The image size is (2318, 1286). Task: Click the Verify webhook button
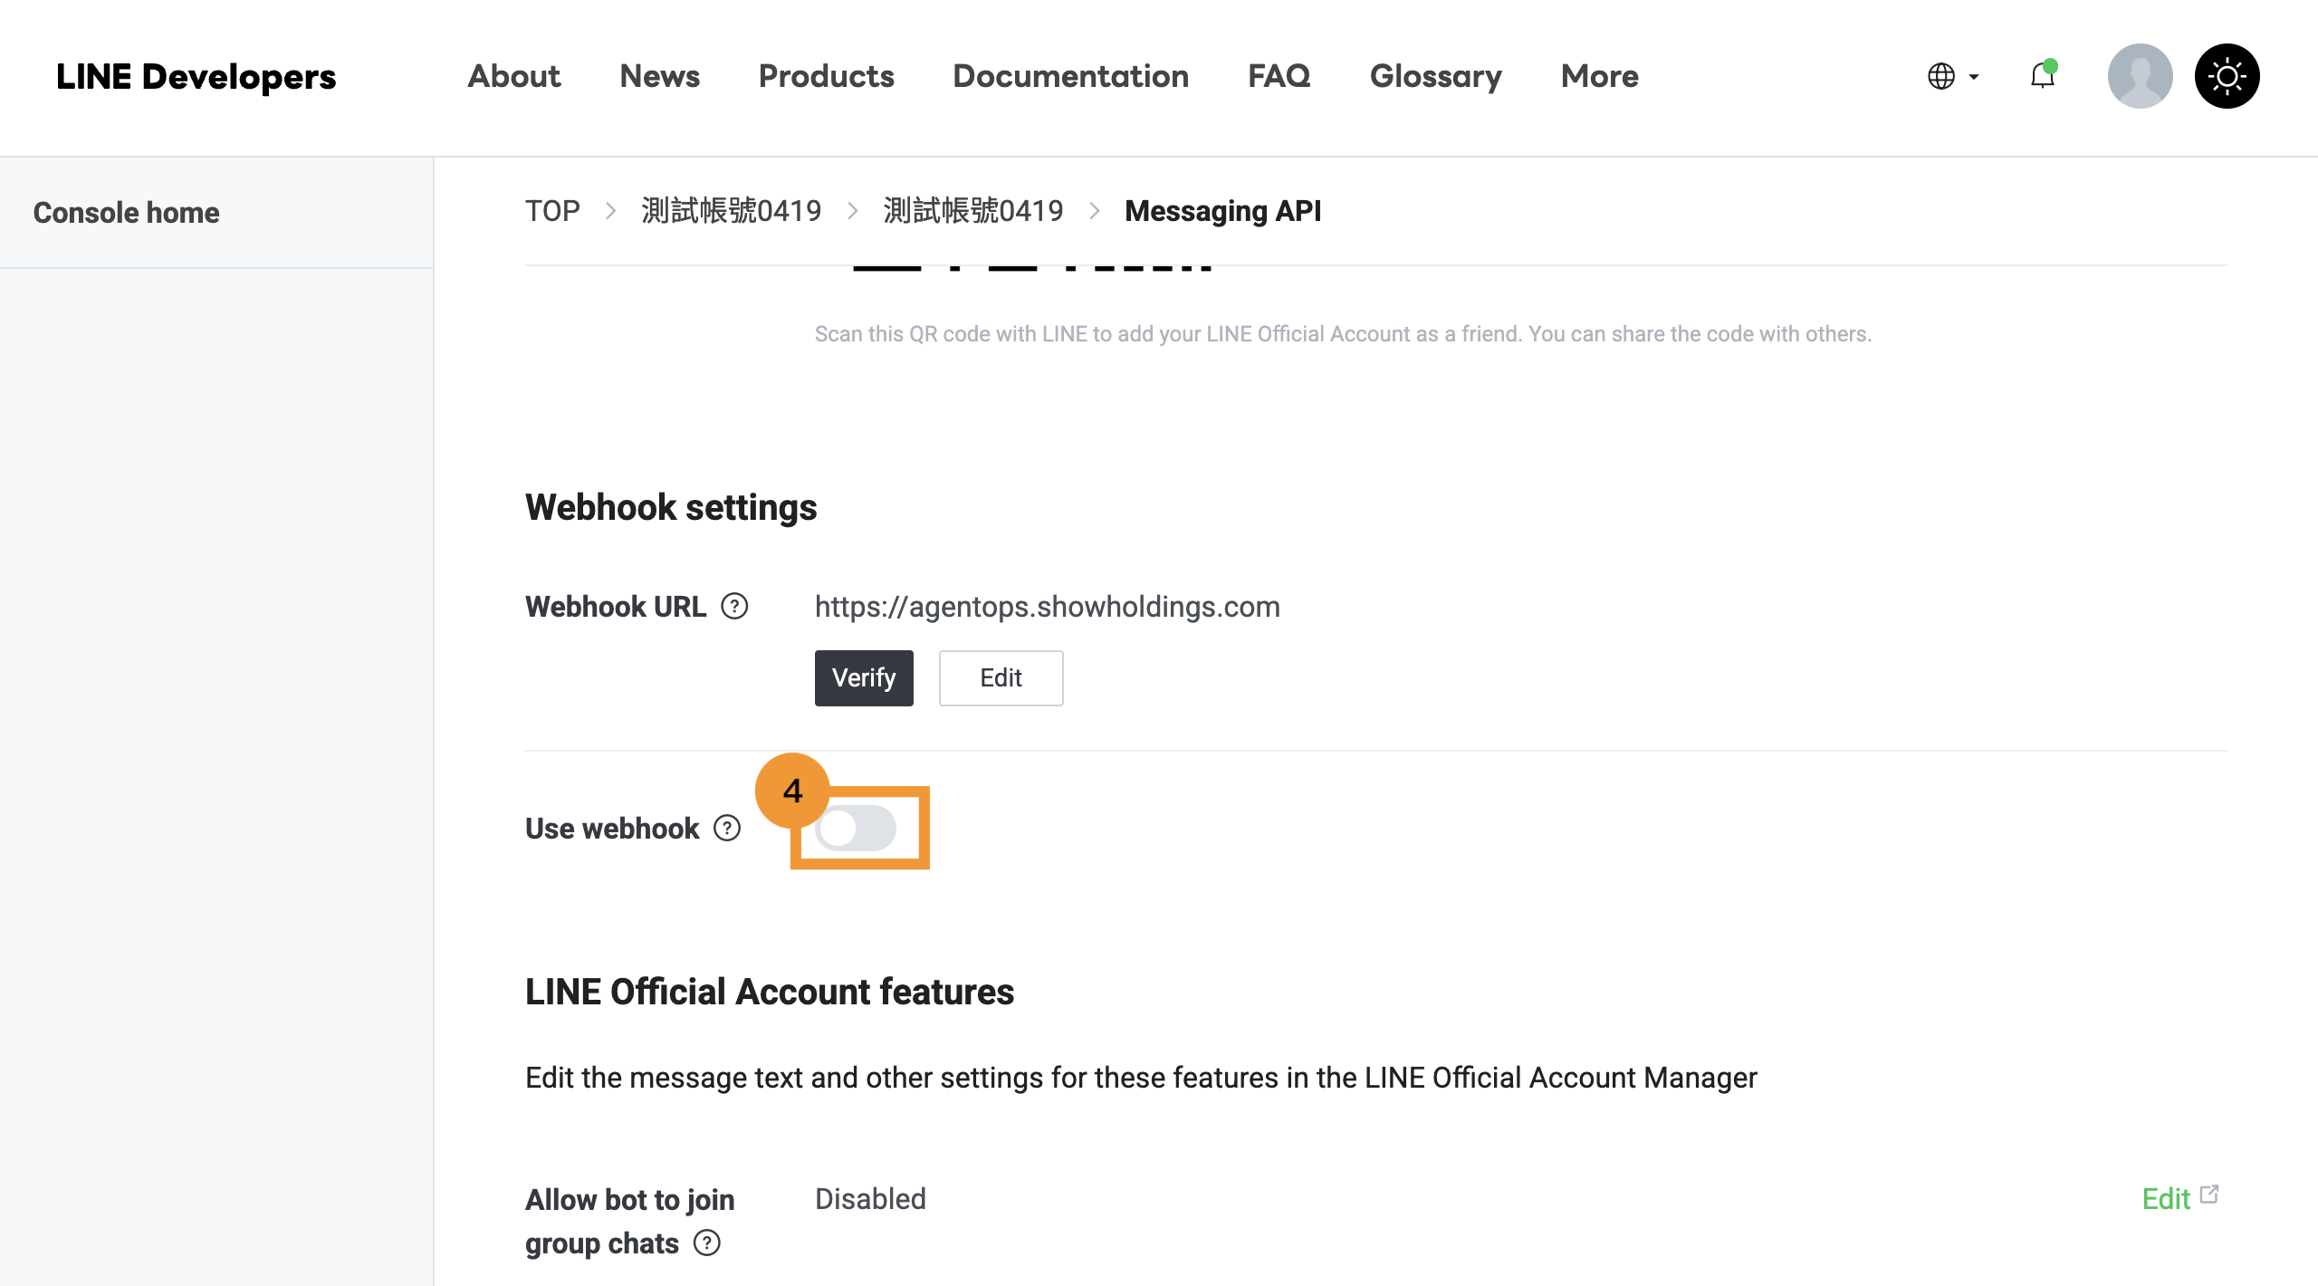click(864, 677)
